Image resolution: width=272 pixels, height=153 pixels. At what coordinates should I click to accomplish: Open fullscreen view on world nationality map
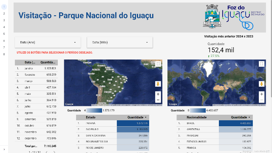[261, 64]
